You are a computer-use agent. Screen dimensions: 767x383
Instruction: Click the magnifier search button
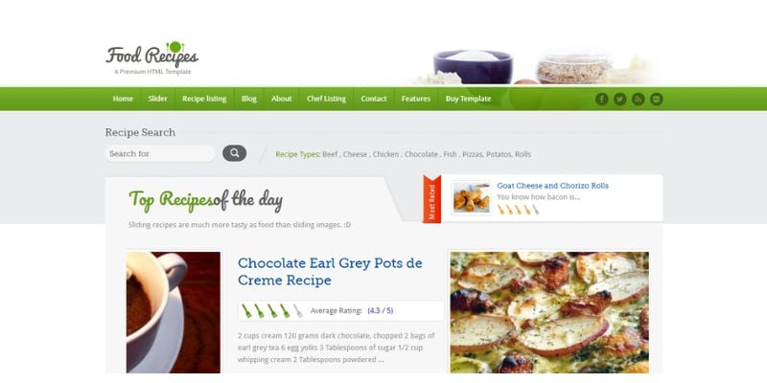tap(234, 153)
